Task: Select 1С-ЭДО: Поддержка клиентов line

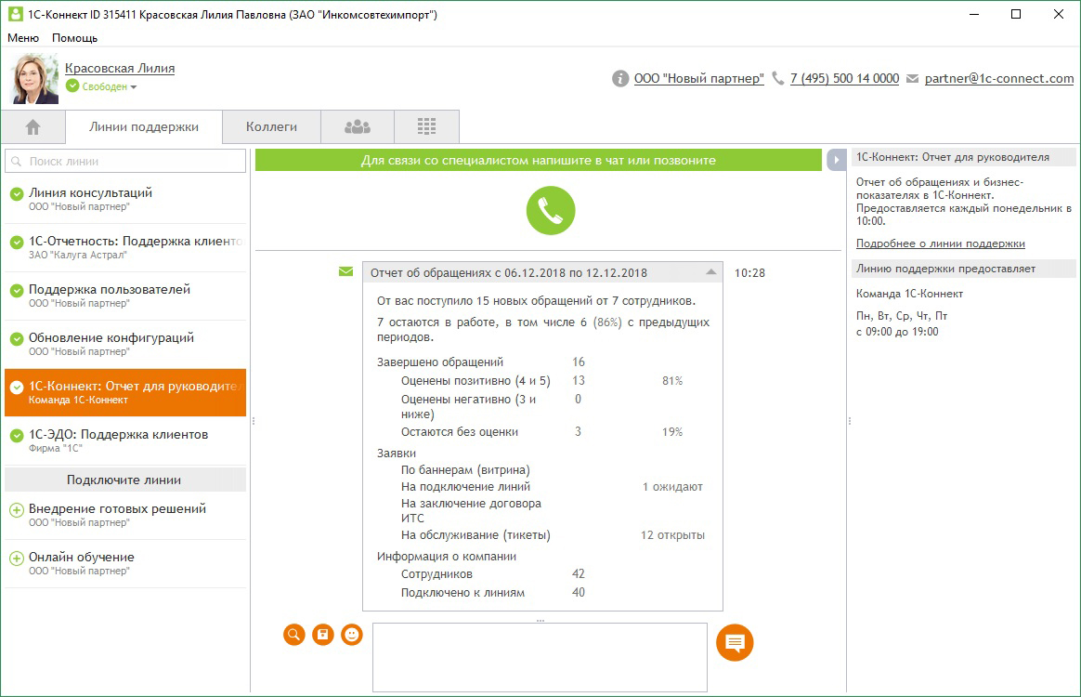Action: click(124, 441)
